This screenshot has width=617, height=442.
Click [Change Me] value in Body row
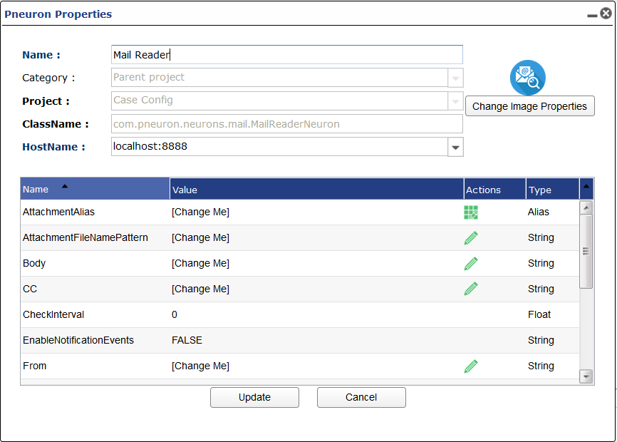pos(200,263)
